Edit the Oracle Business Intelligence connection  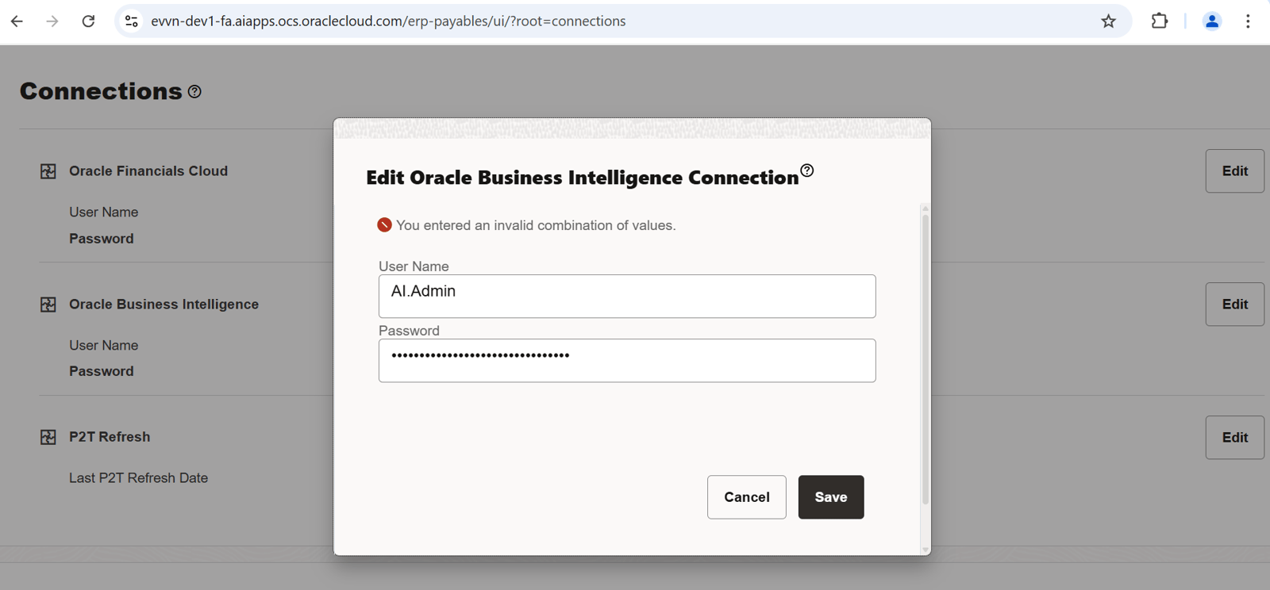click(x=1235, y=305)
